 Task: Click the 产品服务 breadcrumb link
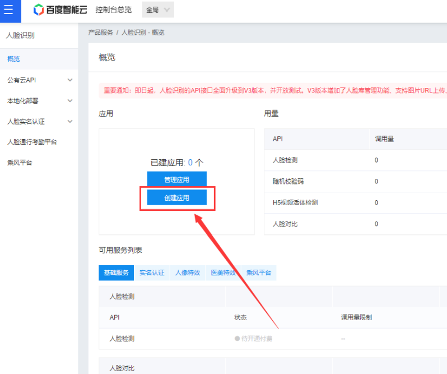(100, 33)
